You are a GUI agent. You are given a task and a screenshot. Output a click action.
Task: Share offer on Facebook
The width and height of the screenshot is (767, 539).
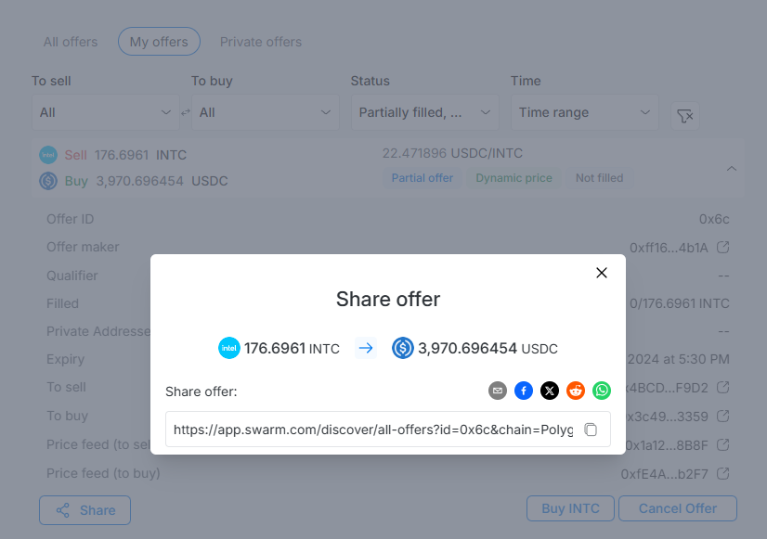click(524, 391)
